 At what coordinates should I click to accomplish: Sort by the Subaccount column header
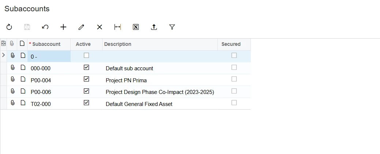pos(46,44)
